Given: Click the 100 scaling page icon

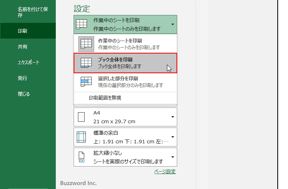Looking at the screenshot, I should coord(81,157).
